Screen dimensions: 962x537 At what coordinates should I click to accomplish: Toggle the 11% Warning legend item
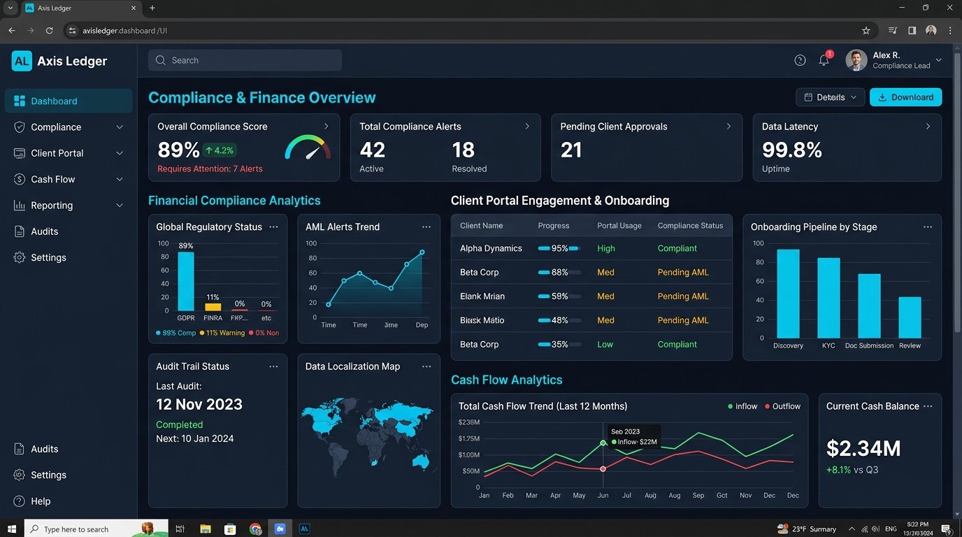coord(222,333)
